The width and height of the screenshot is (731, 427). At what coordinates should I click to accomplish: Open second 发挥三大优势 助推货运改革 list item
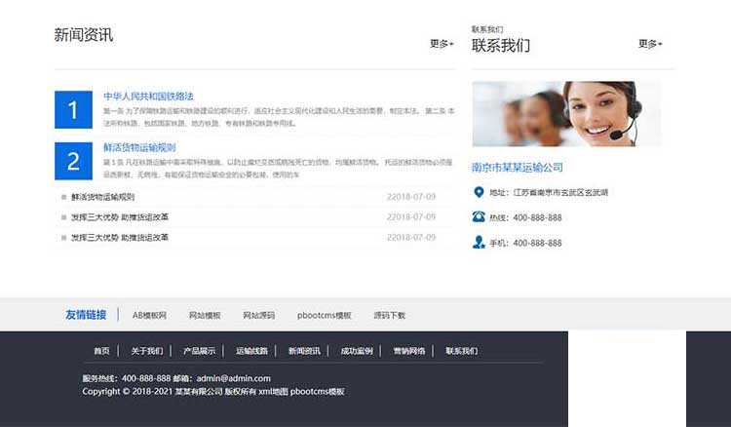click(120, 238)
